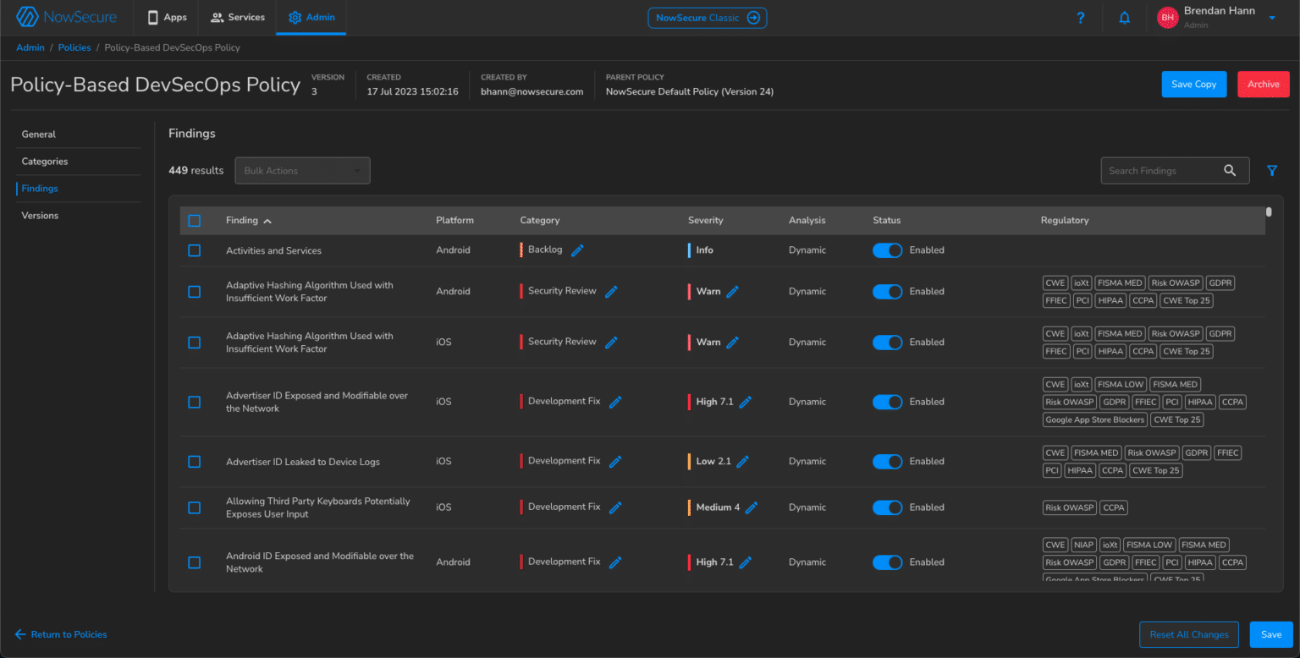The image size is (1300, 658).
Task: Select Findings in the sidebar
Action: click(40, 189)
